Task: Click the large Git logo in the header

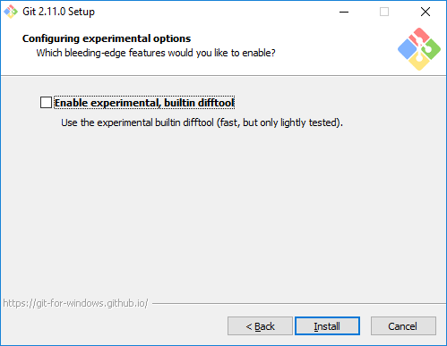Action: click(419, 49)
